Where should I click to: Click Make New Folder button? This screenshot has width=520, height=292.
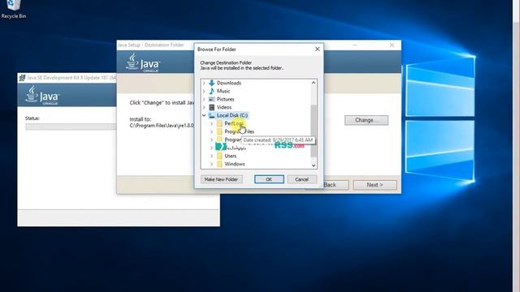pyautogui.click(x=221, y=179)
